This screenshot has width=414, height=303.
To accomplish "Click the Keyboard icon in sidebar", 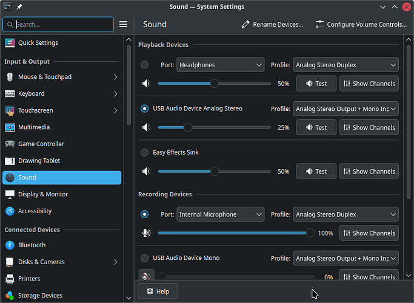I will coord(10,94).
